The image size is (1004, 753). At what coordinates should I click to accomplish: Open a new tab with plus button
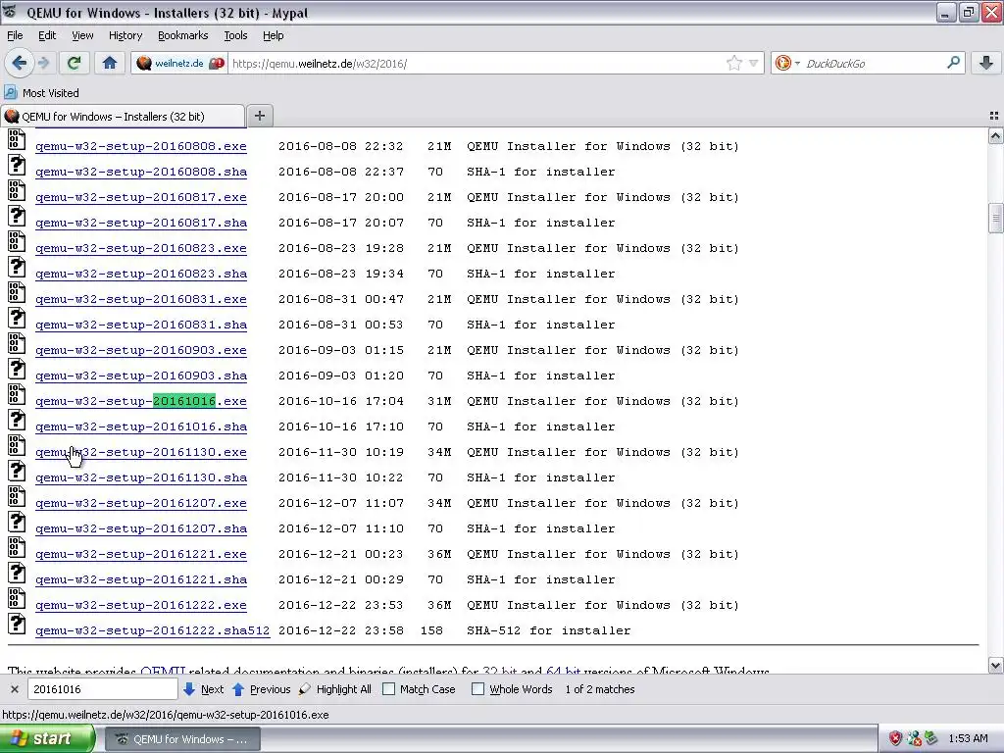coord(259,116)
